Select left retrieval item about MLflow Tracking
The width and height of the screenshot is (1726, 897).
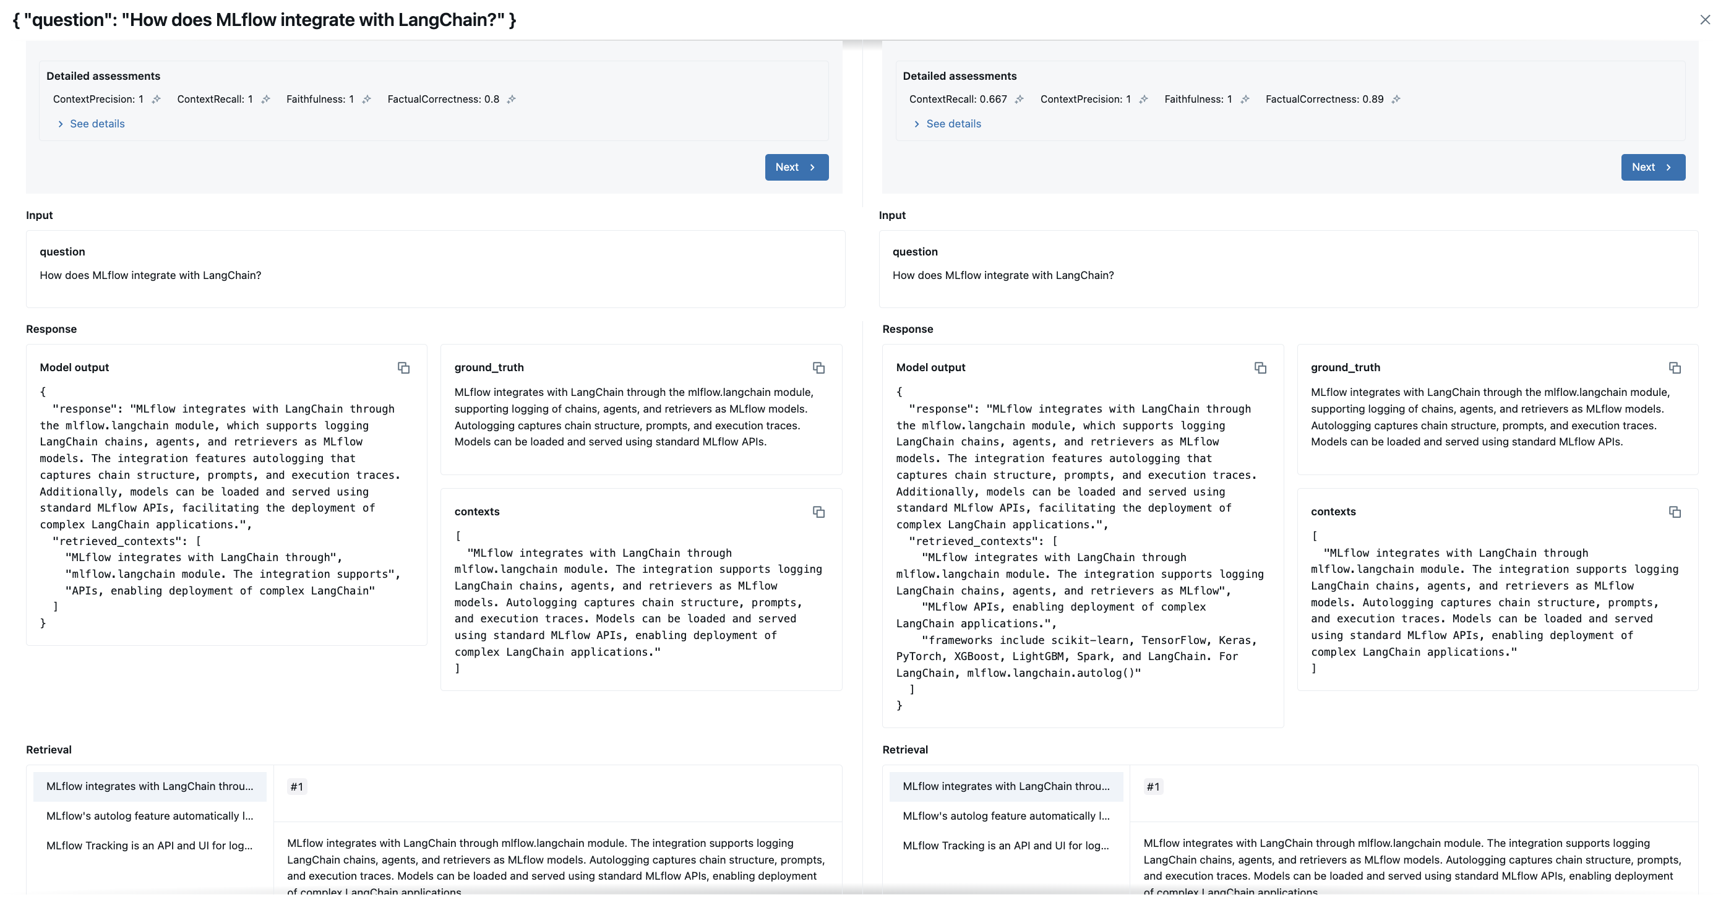(x=150, y=846)
